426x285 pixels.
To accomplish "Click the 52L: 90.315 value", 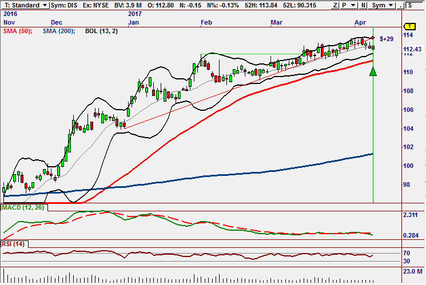I will (300, 5).
